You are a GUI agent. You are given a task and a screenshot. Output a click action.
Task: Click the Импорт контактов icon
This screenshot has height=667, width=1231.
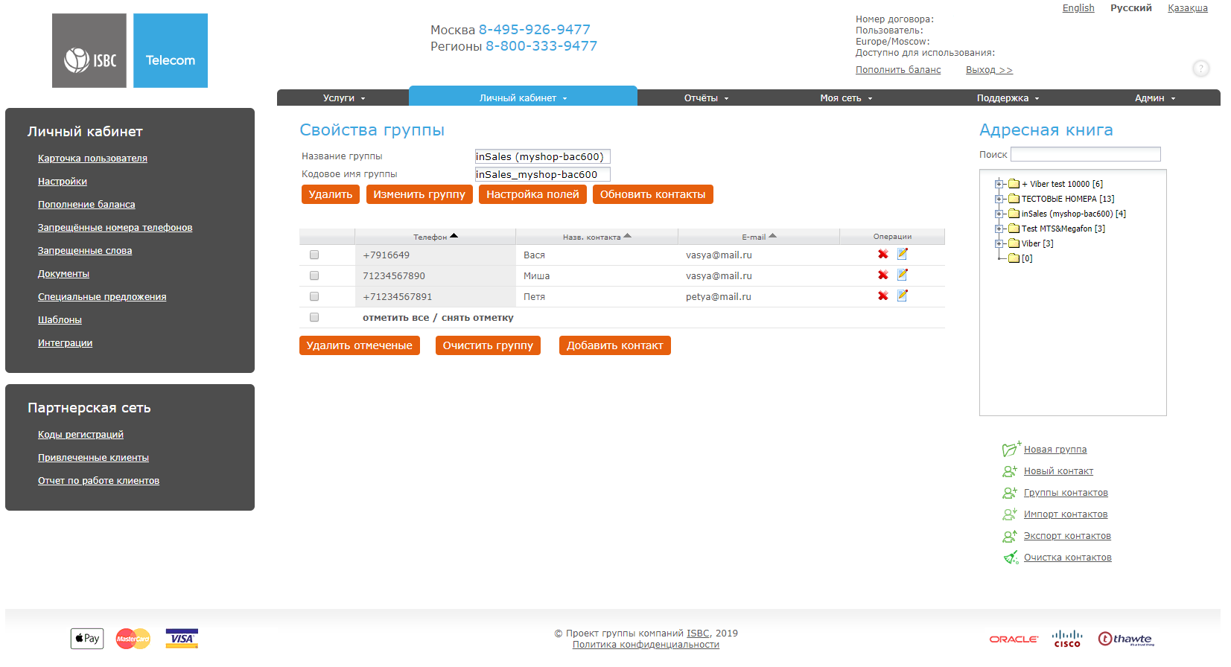pyautogui.click(x=1010, y=514)
